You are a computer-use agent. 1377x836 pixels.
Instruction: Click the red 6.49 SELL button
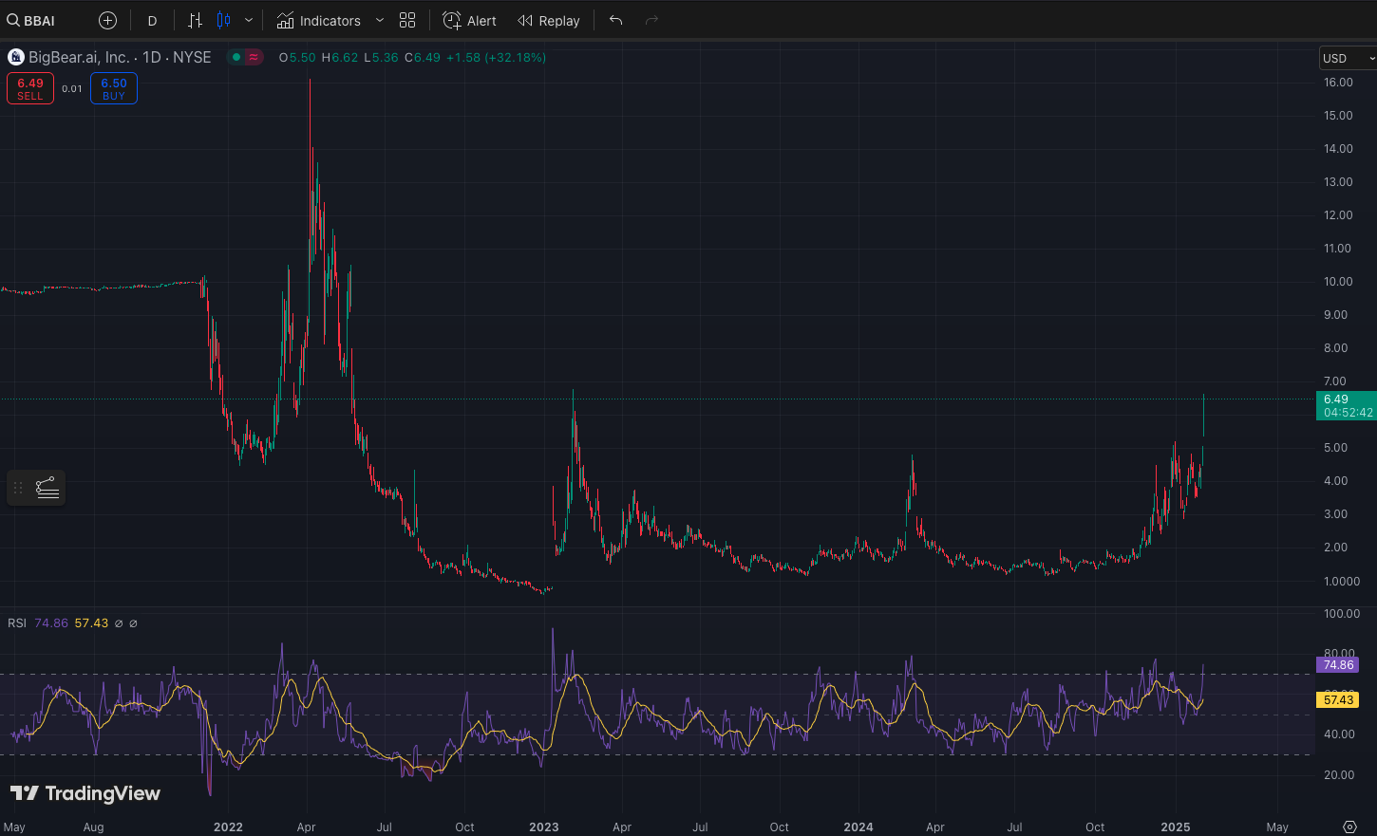tap(30, 88)
